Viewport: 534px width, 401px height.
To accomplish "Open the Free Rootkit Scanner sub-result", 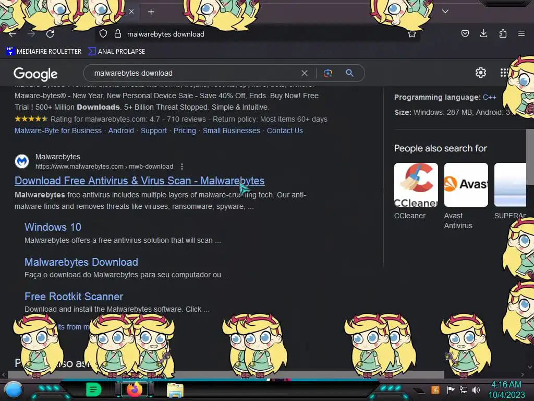I will pyautogui.click(x=74, y=297).
